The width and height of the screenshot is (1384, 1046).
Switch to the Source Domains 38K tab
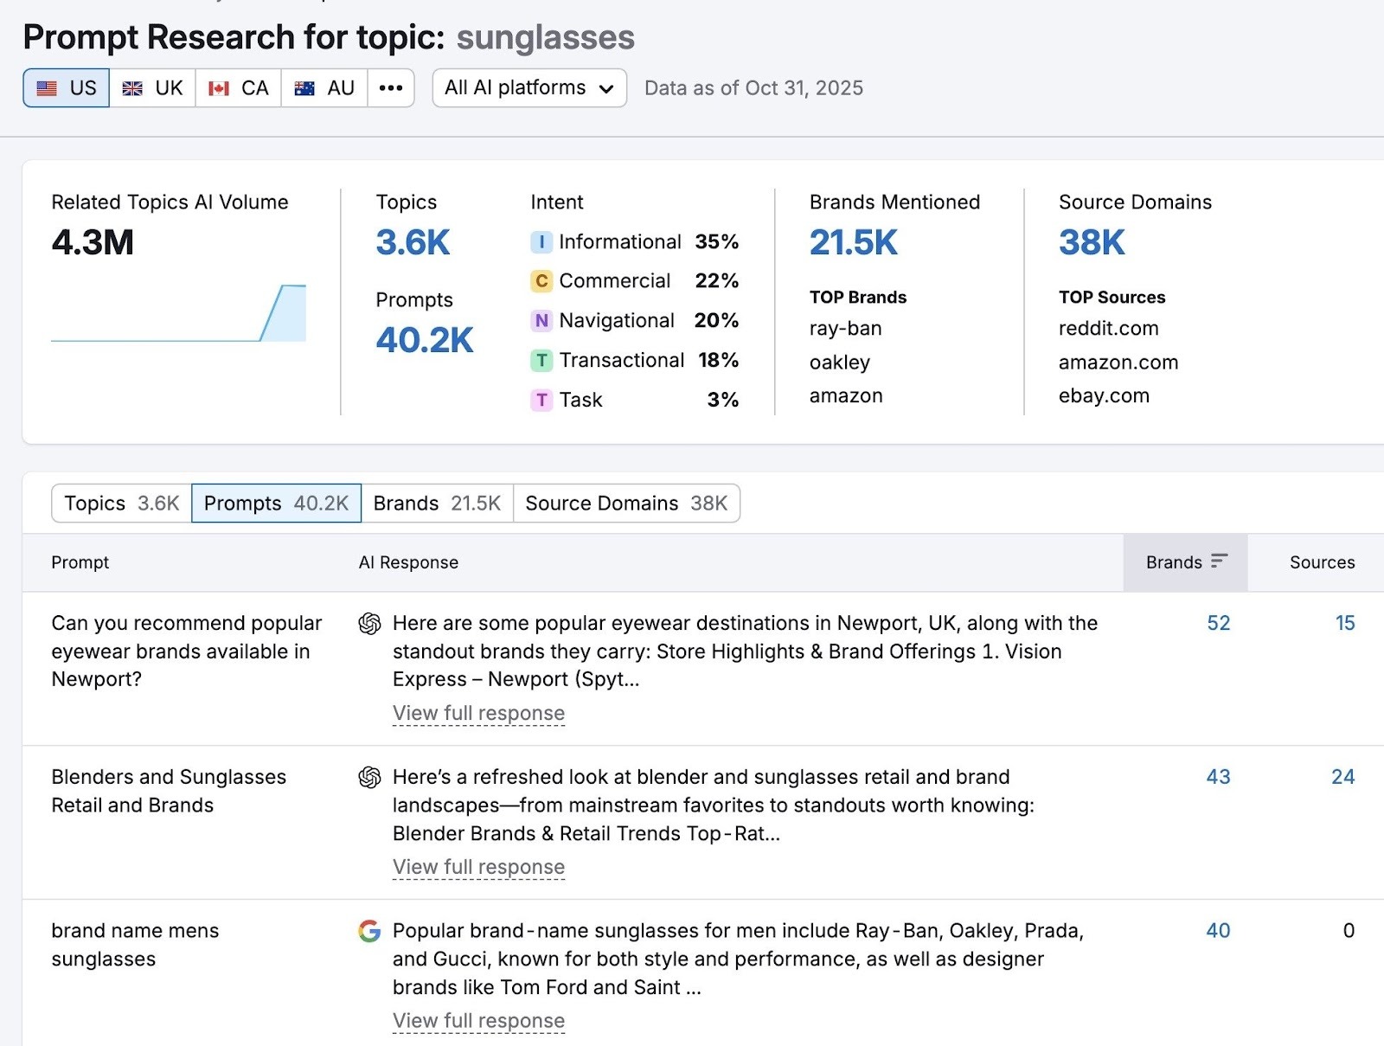(x=626, y=503)
